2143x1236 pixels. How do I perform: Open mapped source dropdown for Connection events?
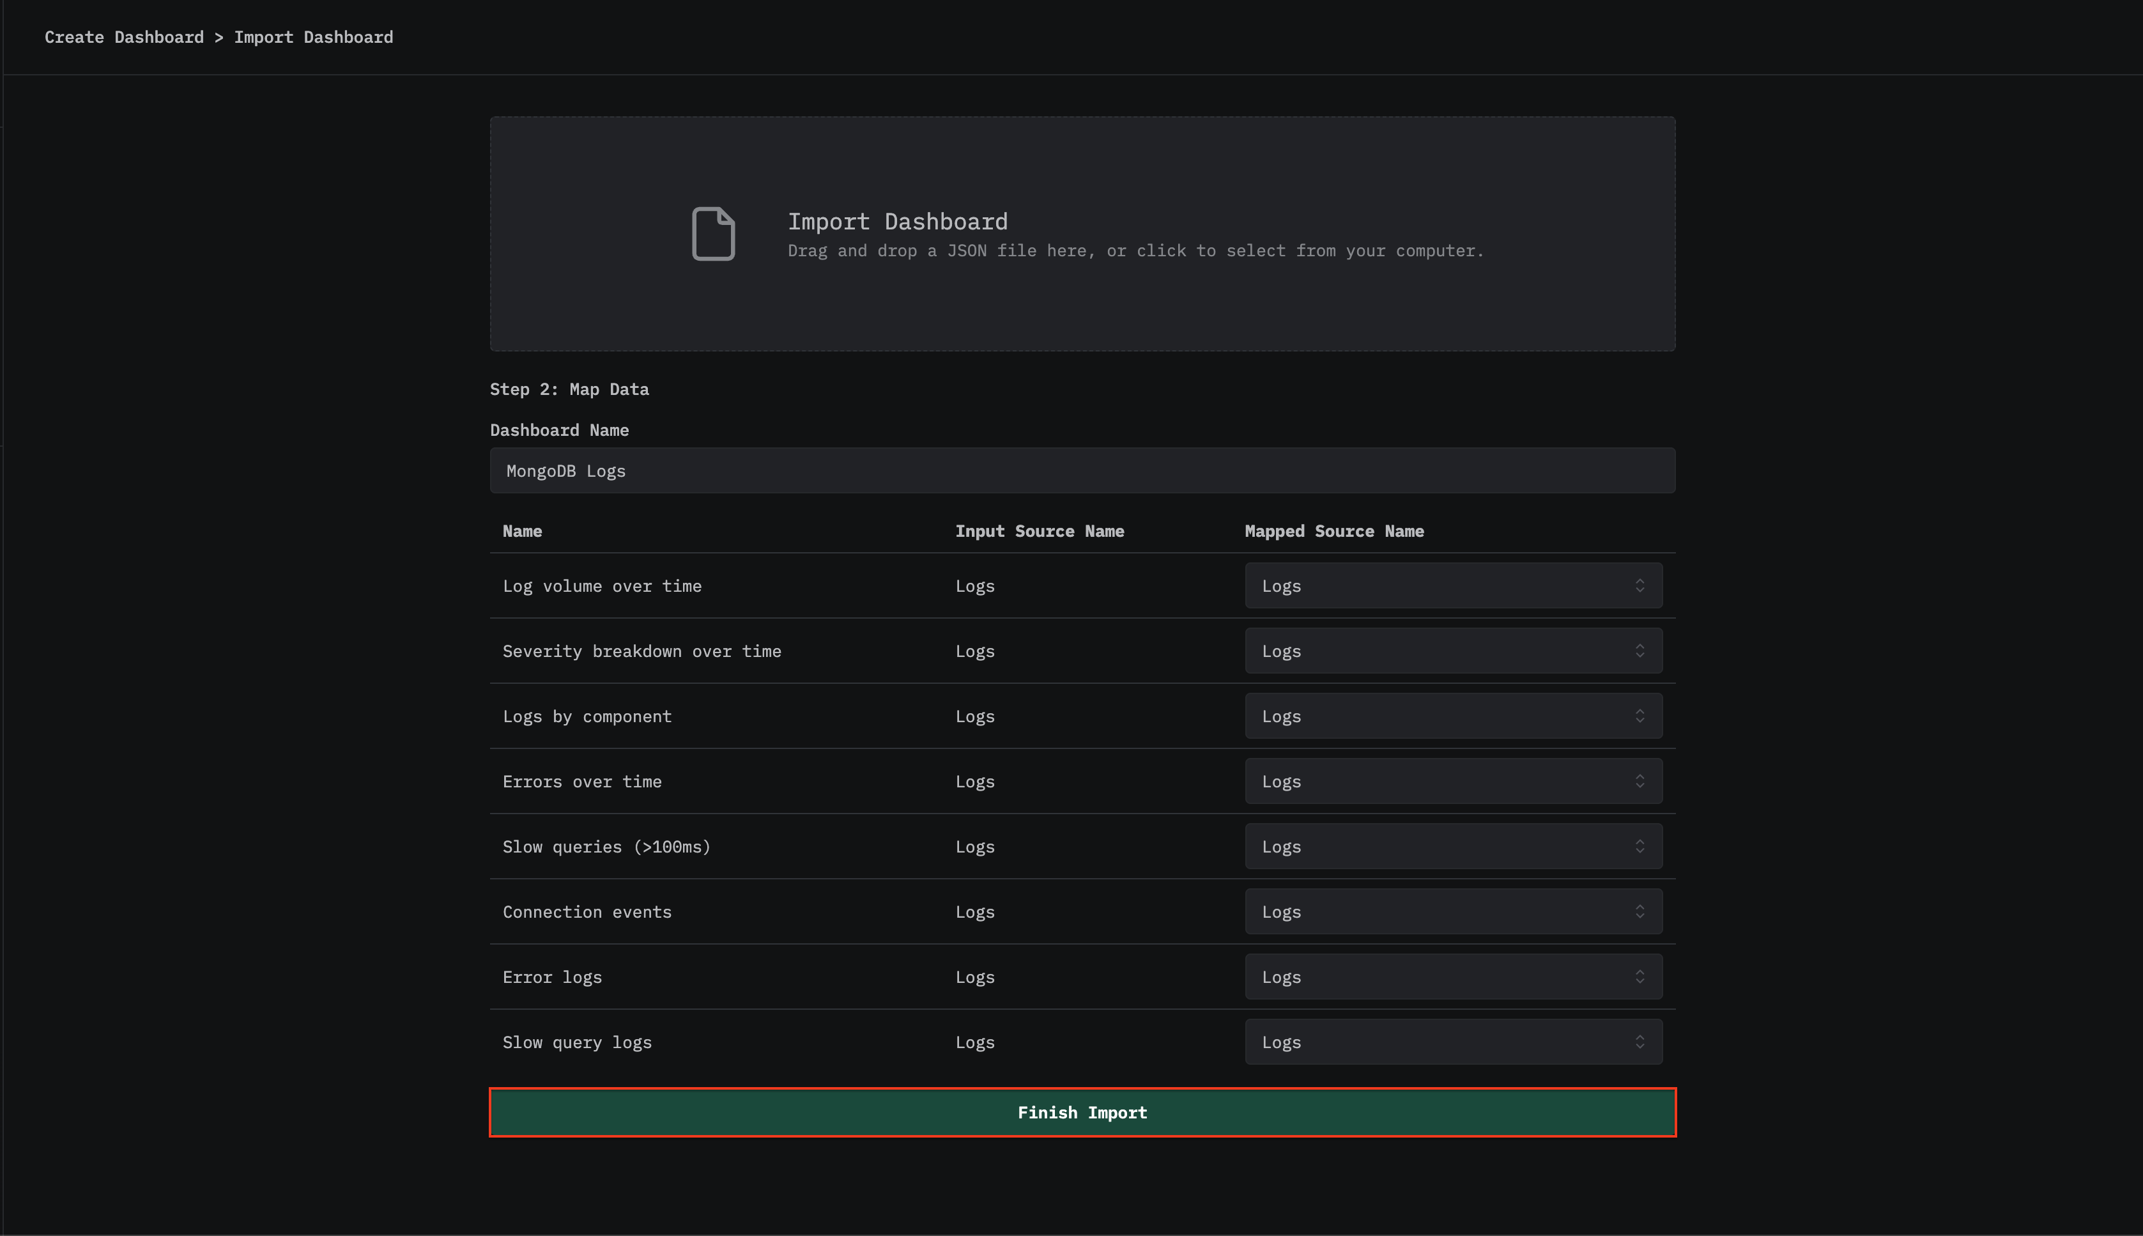1453,911
